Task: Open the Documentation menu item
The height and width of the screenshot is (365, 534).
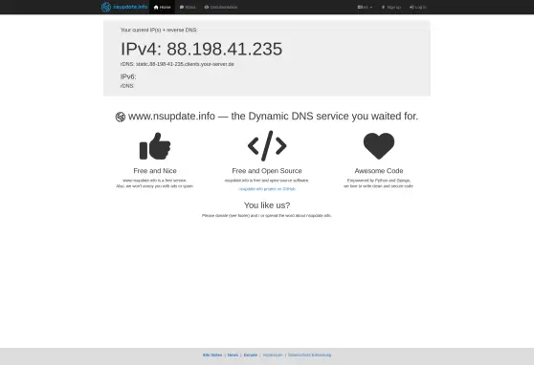Action: tap(221, 7)
